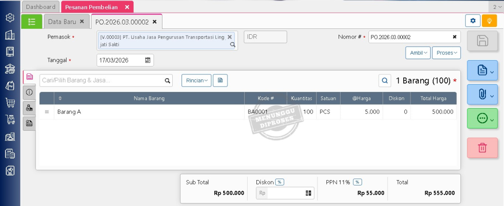Viewport: 504px width, 206px height.
Task: Click the sort arrows in table header
Action: click(60, 98)
